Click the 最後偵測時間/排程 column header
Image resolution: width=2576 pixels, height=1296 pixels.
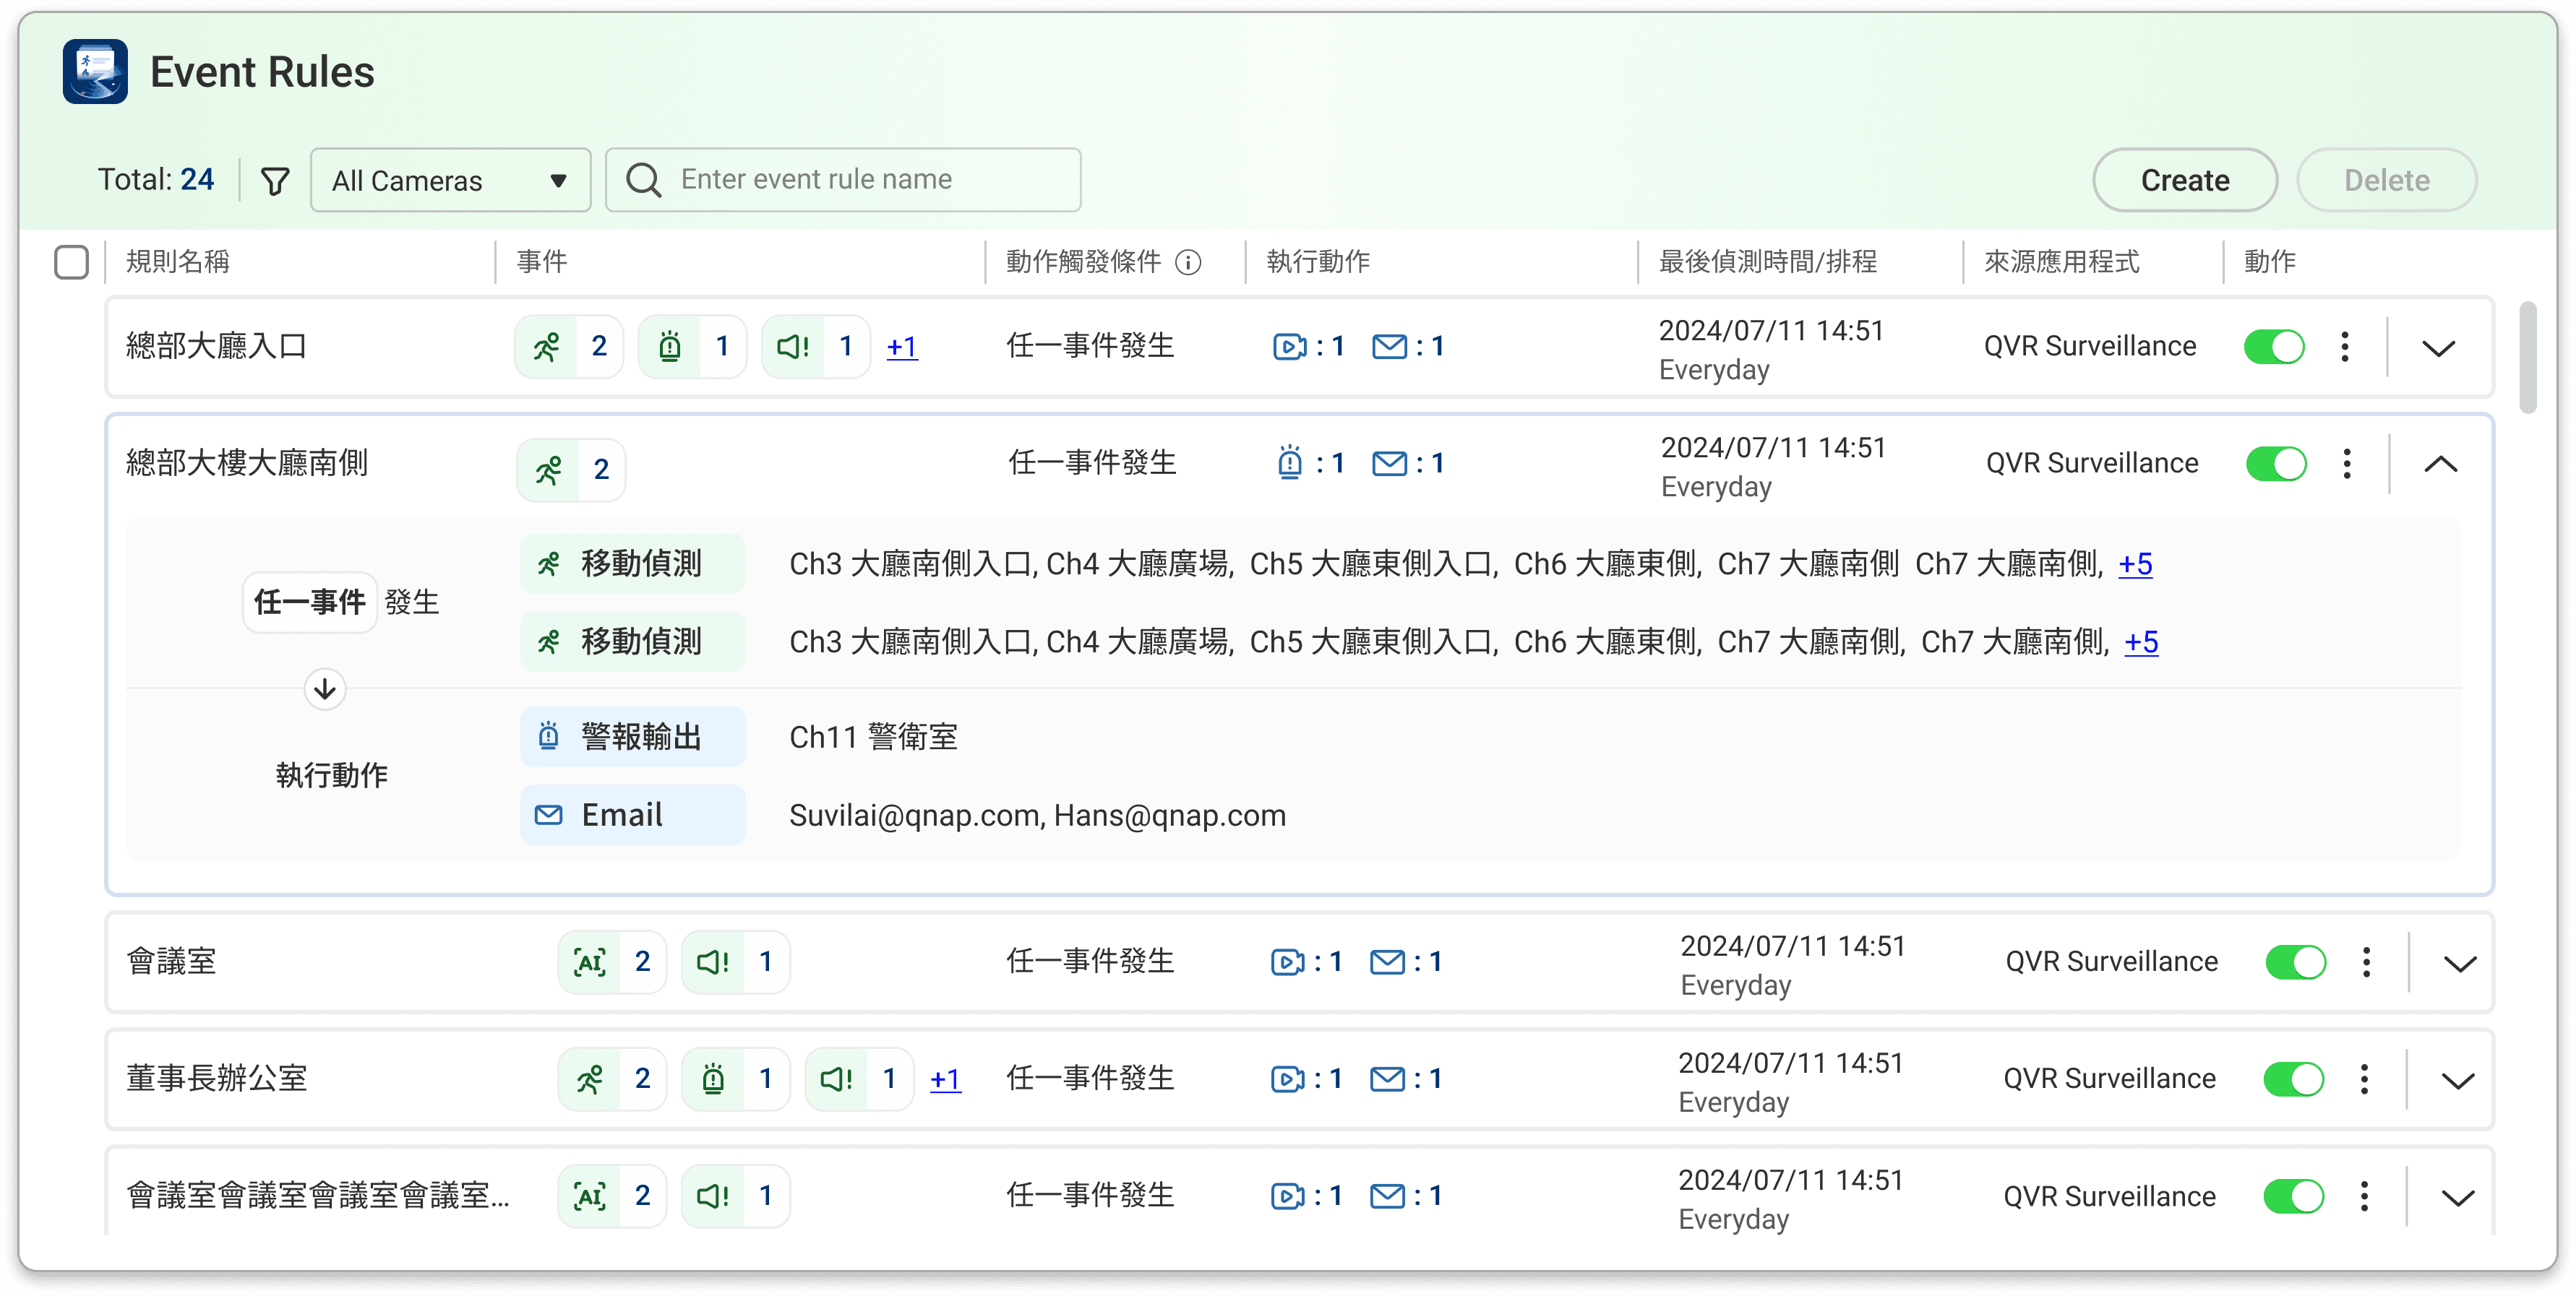1767,262
